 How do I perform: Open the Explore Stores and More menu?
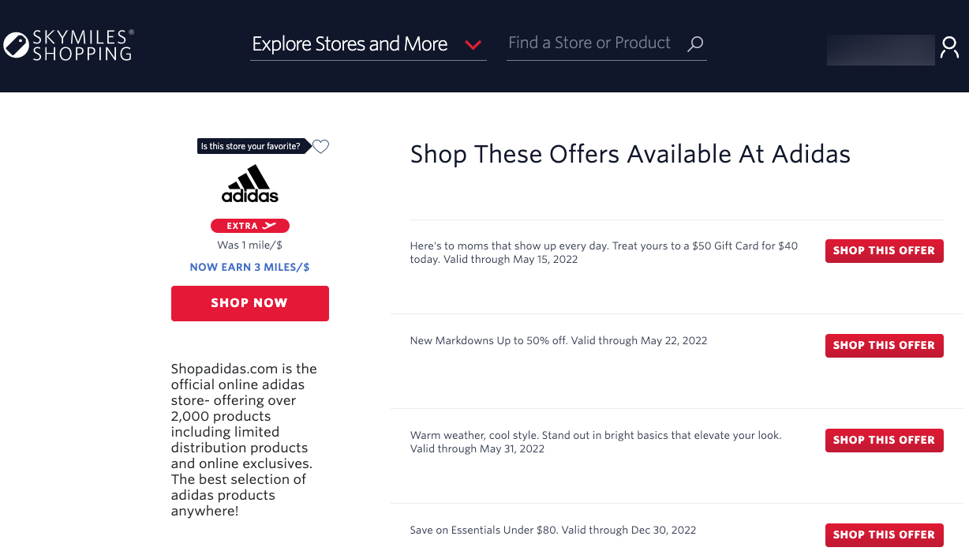click(368, 45)
